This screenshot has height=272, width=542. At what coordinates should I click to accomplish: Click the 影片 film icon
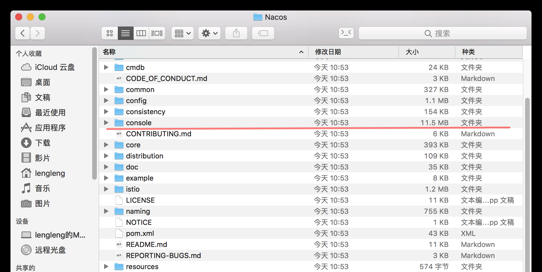click(x=26, y=158)
